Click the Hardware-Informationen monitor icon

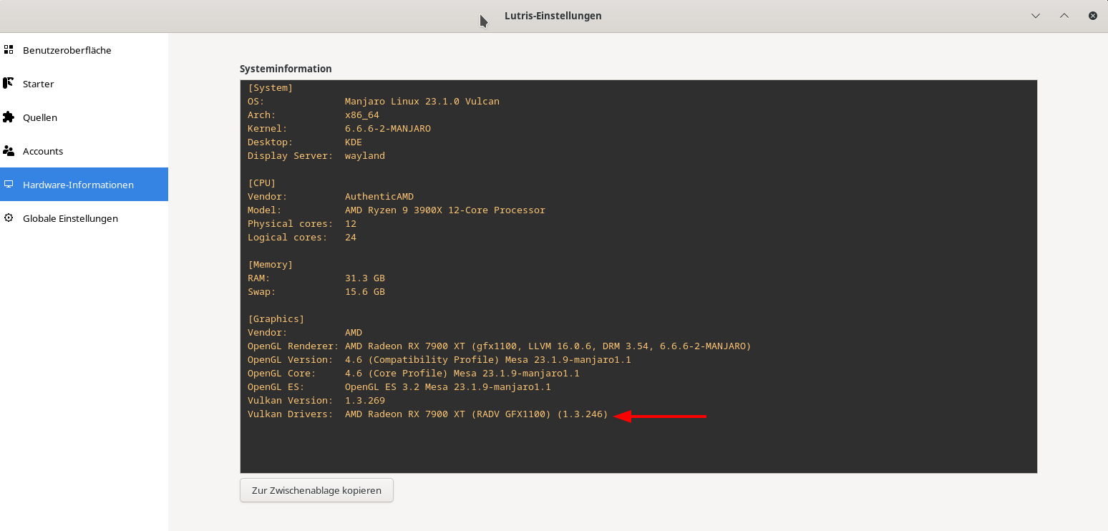9,184
